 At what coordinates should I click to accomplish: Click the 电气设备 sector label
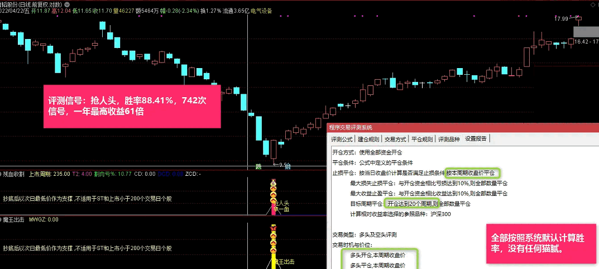[x=261, y=11]
